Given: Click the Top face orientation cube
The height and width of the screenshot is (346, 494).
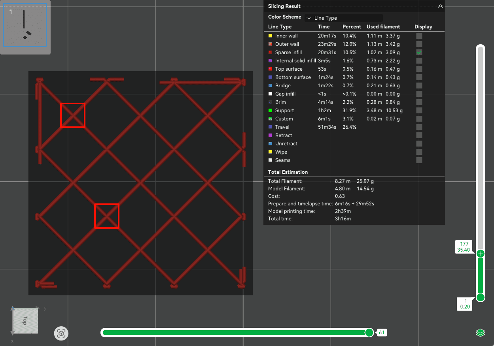Looking at the screenshot, I should 25,320.
